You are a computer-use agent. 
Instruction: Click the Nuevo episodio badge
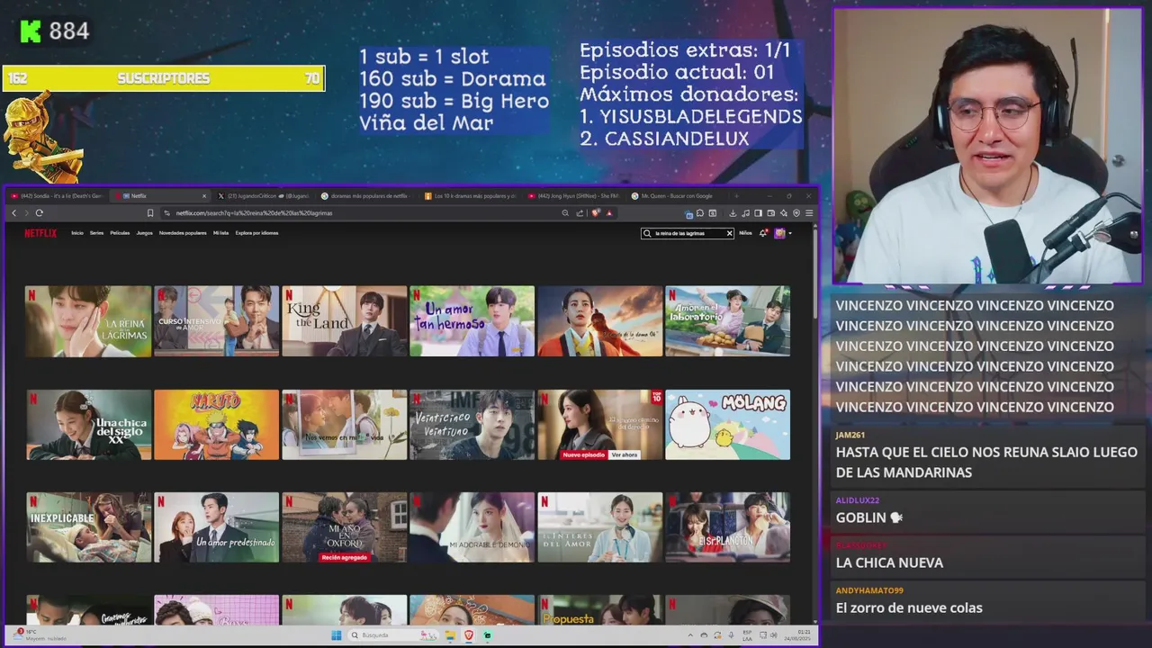click(584, 455)
